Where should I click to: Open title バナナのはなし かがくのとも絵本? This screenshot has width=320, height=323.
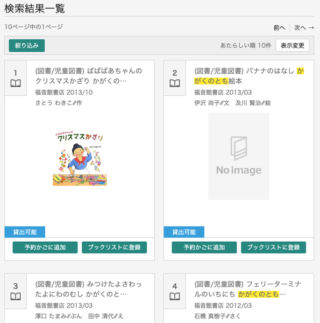pos(249,76)
